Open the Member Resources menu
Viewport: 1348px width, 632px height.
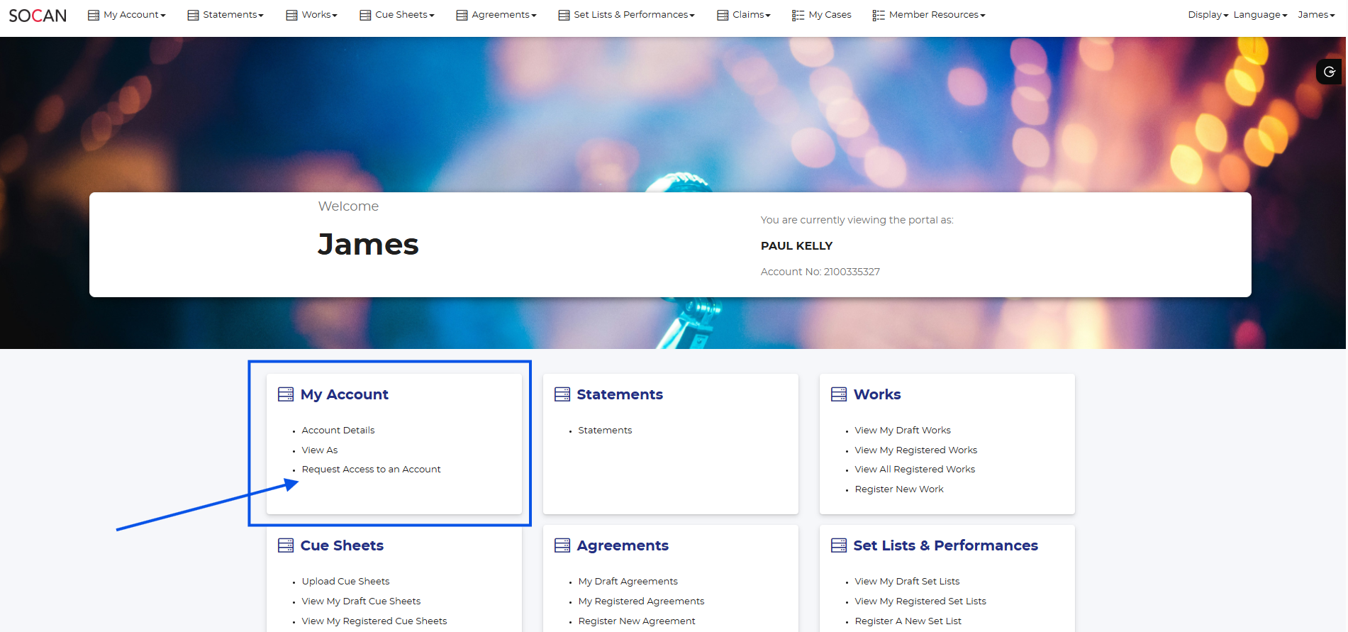pos(936,15)
